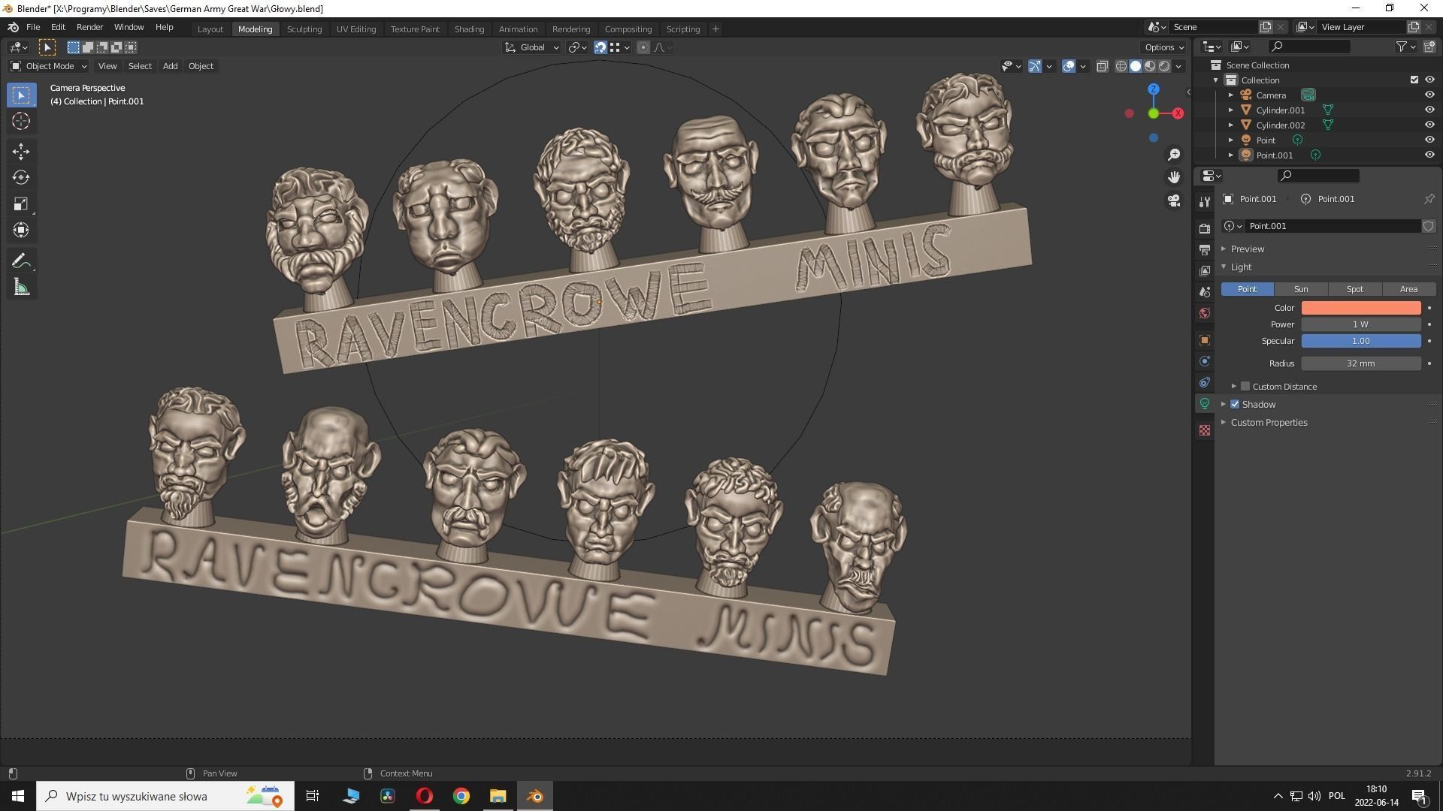Select the Select Box tool
The width and height of the screenshot is (1443, 811).
(21, 95)
